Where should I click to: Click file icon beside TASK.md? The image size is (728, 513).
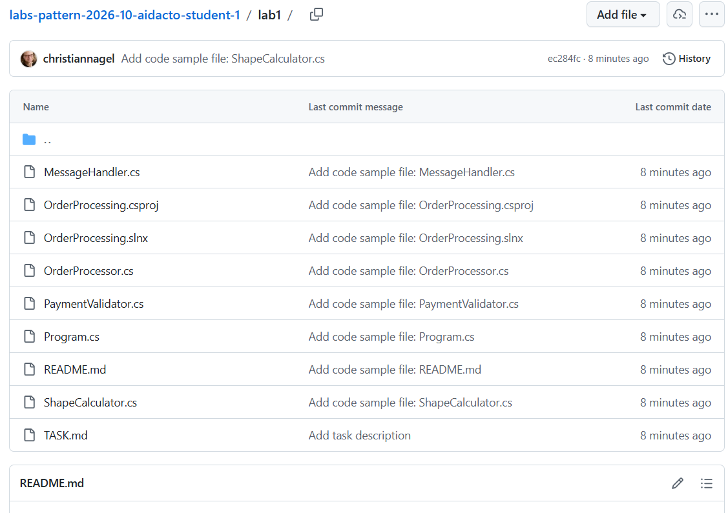(x=29, y=435)
